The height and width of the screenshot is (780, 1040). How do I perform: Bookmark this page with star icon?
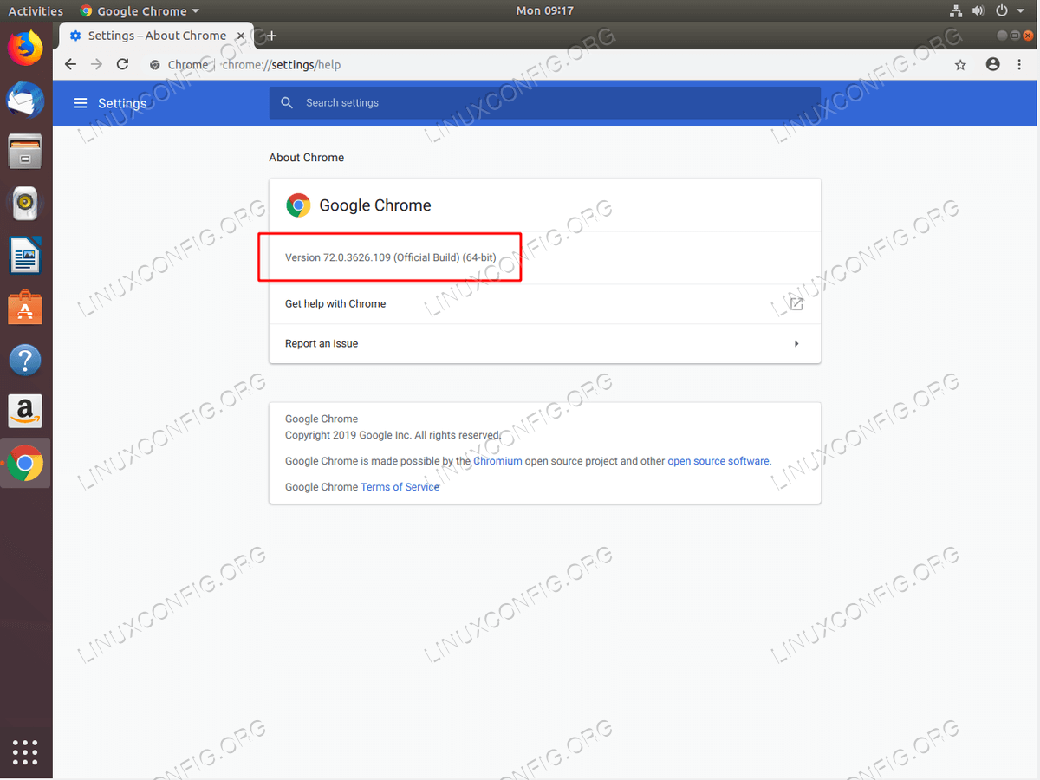coord(960,64)
